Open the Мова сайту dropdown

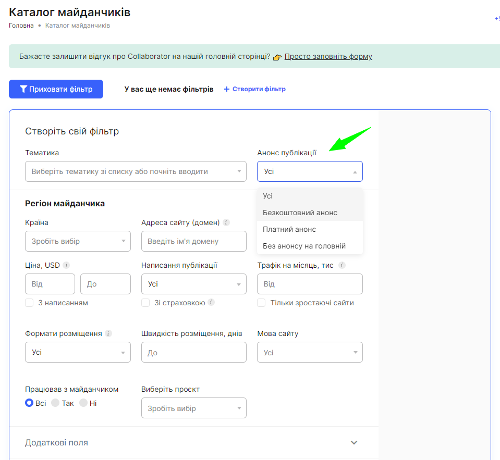[x=310, y=352]
